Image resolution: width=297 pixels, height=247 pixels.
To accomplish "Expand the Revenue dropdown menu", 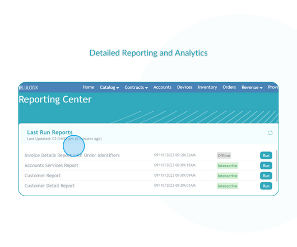I will tap(252, 87).
